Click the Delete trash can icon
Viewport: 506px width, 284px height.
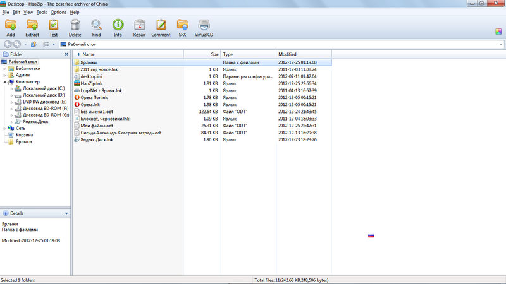(75, 28)
